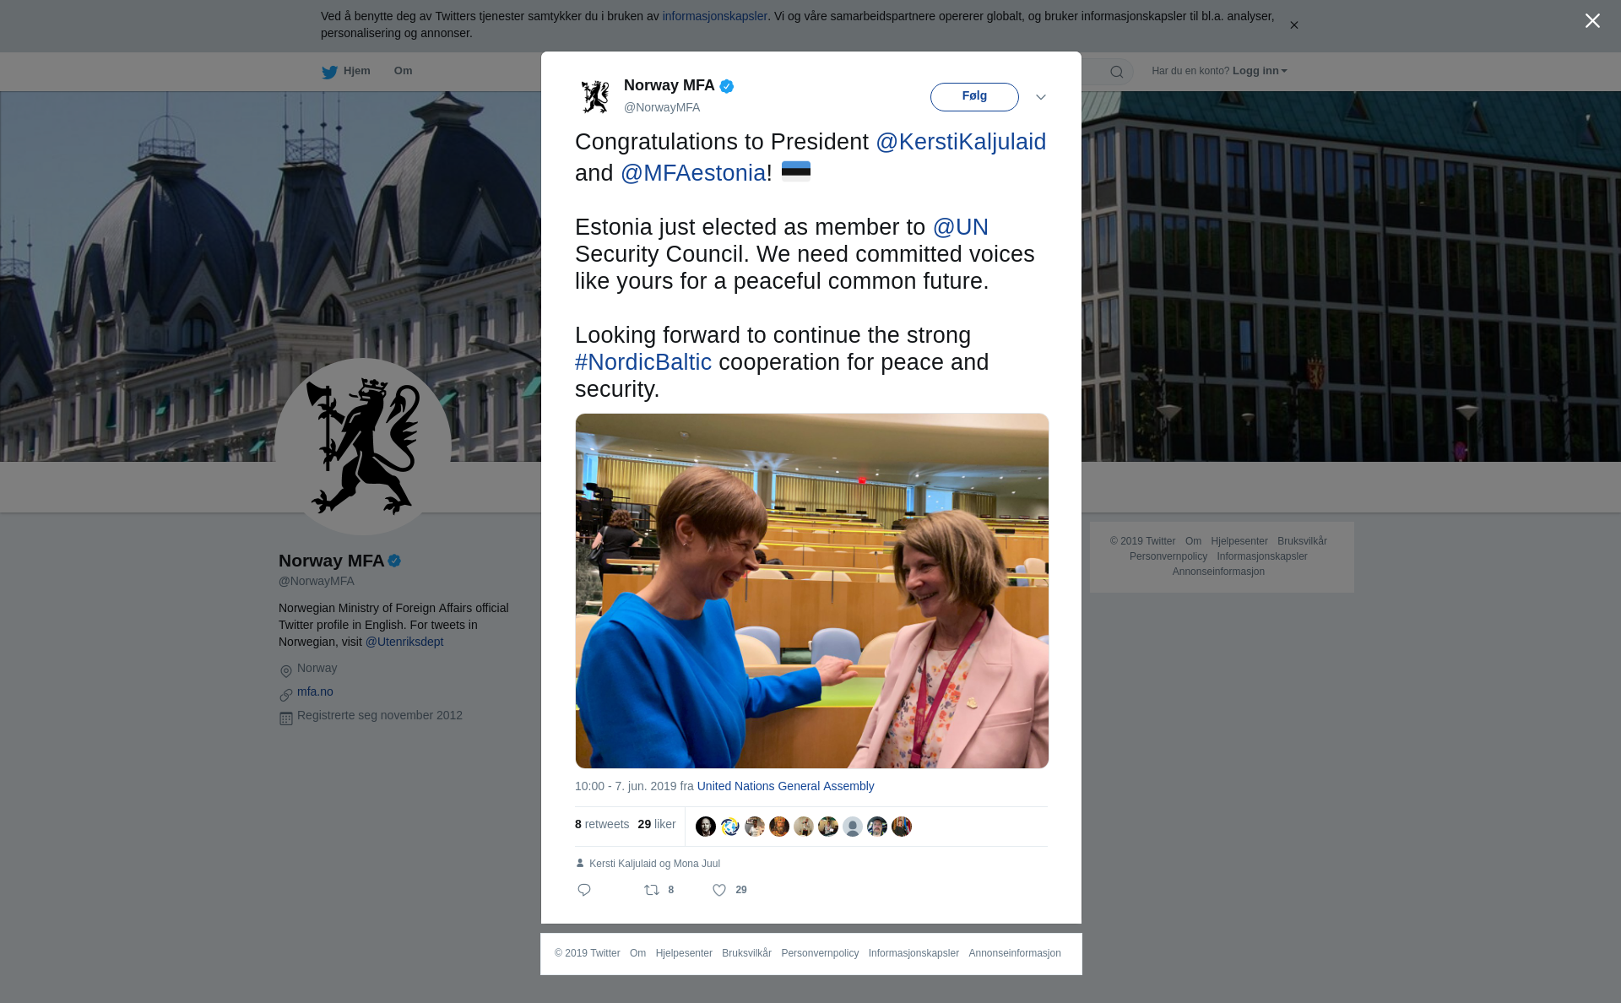Image resolution: width=1621 pixels, height=1003 pixels.
Task: Click the Twitter bird Hjem icon
Action: pos(329,72)
